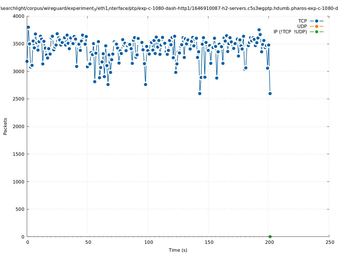The image size is (338, 254).
Task: Click the 250 x-axis tick label
Action: pyautogui.click(x=330, y=242)
